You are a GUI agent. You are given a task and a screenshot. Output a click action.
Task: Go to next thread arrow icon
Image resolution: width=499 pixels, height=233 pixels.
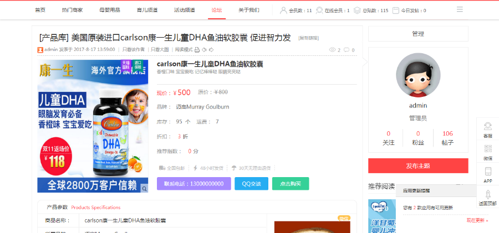click(211, 50)
